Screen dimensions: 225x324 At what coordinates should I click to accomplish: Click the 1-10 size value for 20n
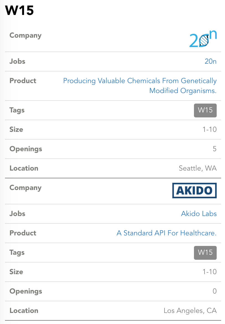209,129
